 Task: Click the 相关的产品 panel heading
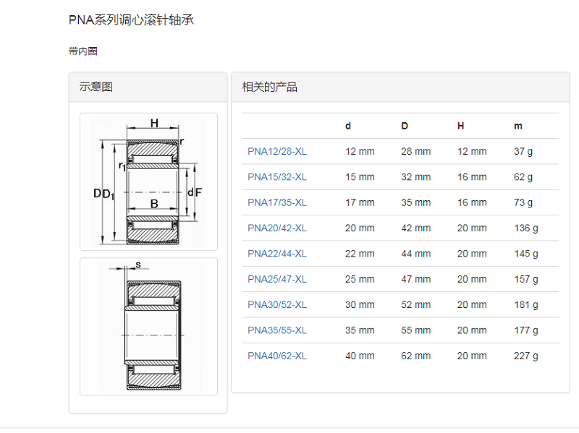click(269, 87)
